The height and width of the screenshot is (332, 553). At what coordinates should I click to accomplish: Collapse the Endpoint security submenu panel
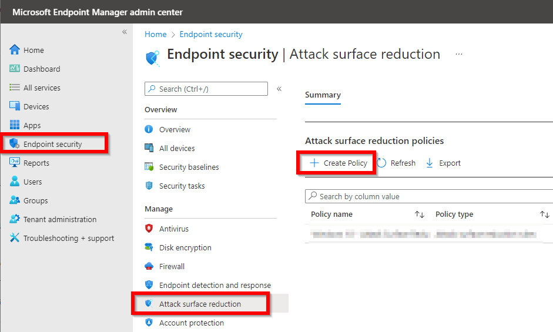click(279, 89)
